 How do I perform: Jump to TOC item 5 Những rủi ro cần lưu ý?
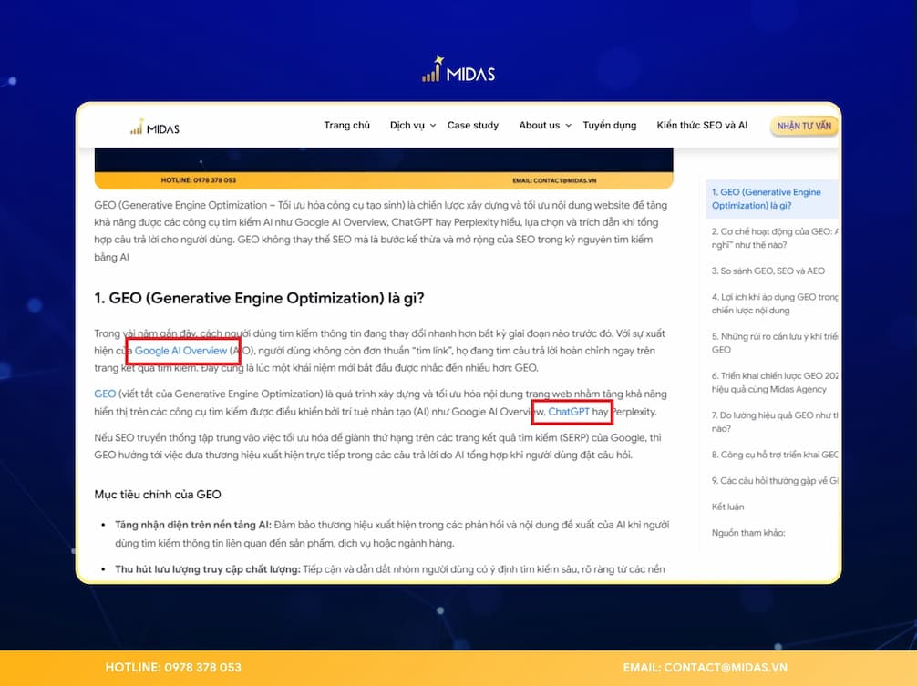coord(774,343)
